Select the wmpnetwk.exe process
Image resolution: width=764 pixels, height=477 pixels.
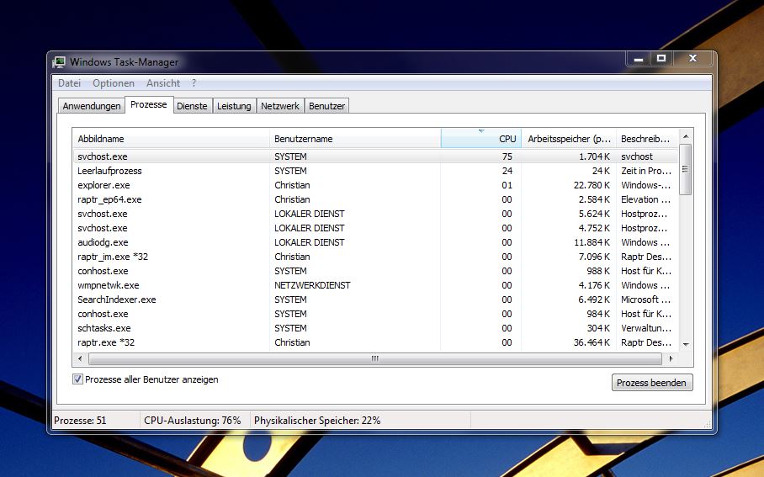coord(374,285)
